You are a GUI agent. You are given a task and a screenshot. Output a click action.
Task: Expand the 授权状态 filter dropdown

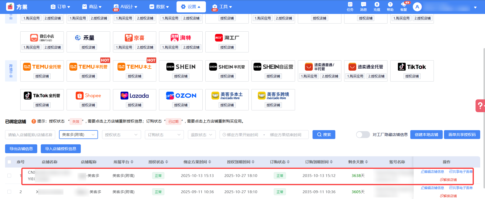click(x=121, y=135)
